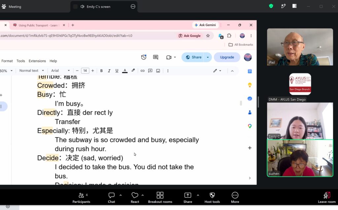338x210 pixels.
Task: Open Google Maps sidebar icon
Action: click(x=250, y=126)
